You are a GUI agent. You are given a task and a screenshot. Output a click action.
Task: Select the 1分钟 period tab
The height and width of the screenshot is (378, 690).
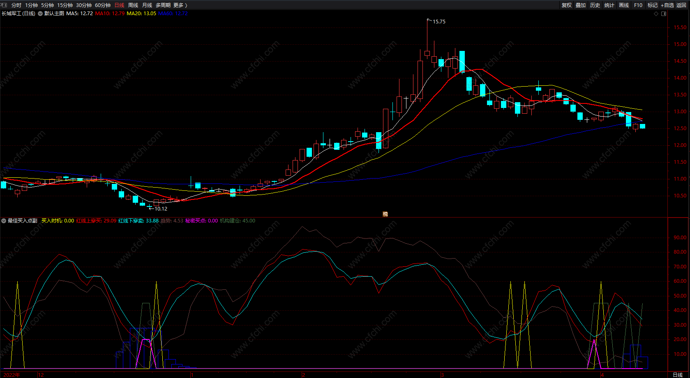(x=31, y=5)
